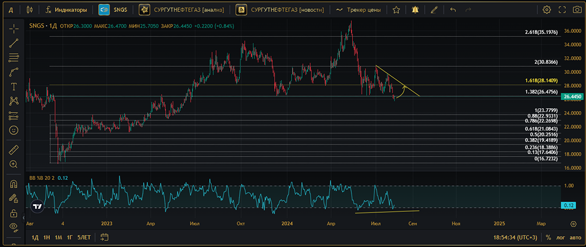Select the trend line drawing tool
The image size is (586, 247).
[x=14, y=43]
